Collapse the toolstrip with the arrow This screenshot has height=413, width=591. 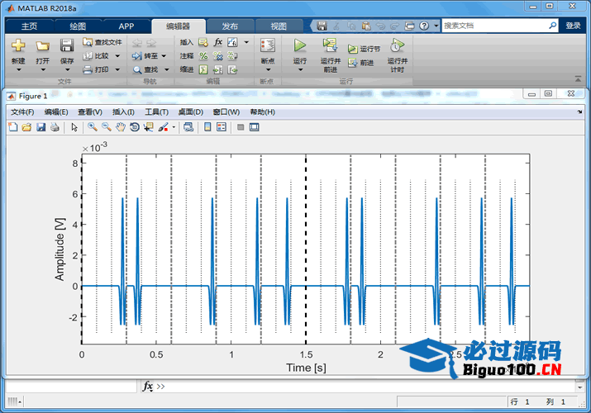point(578,78)
